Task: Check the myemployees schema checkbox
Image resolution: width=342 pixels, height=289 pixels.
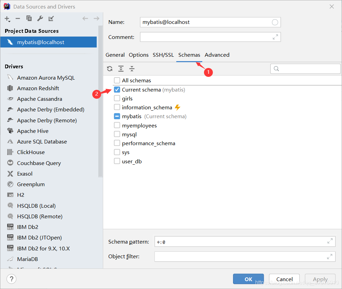Action: click(117, 125)
